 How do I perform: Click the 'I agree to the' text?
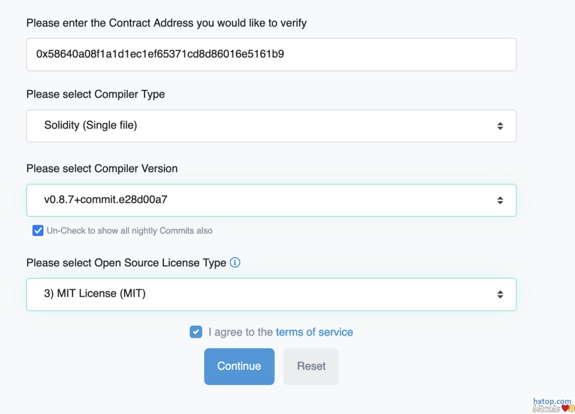[x=241, y=332]
